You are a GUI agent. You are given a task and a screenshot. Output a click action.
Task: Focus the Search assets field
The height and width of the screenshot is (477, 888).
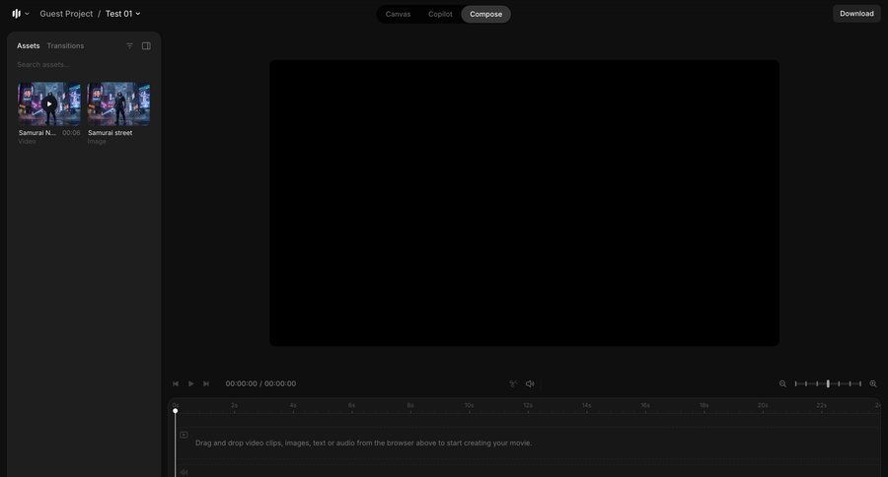pyautogui.click(x=84, y=64)
